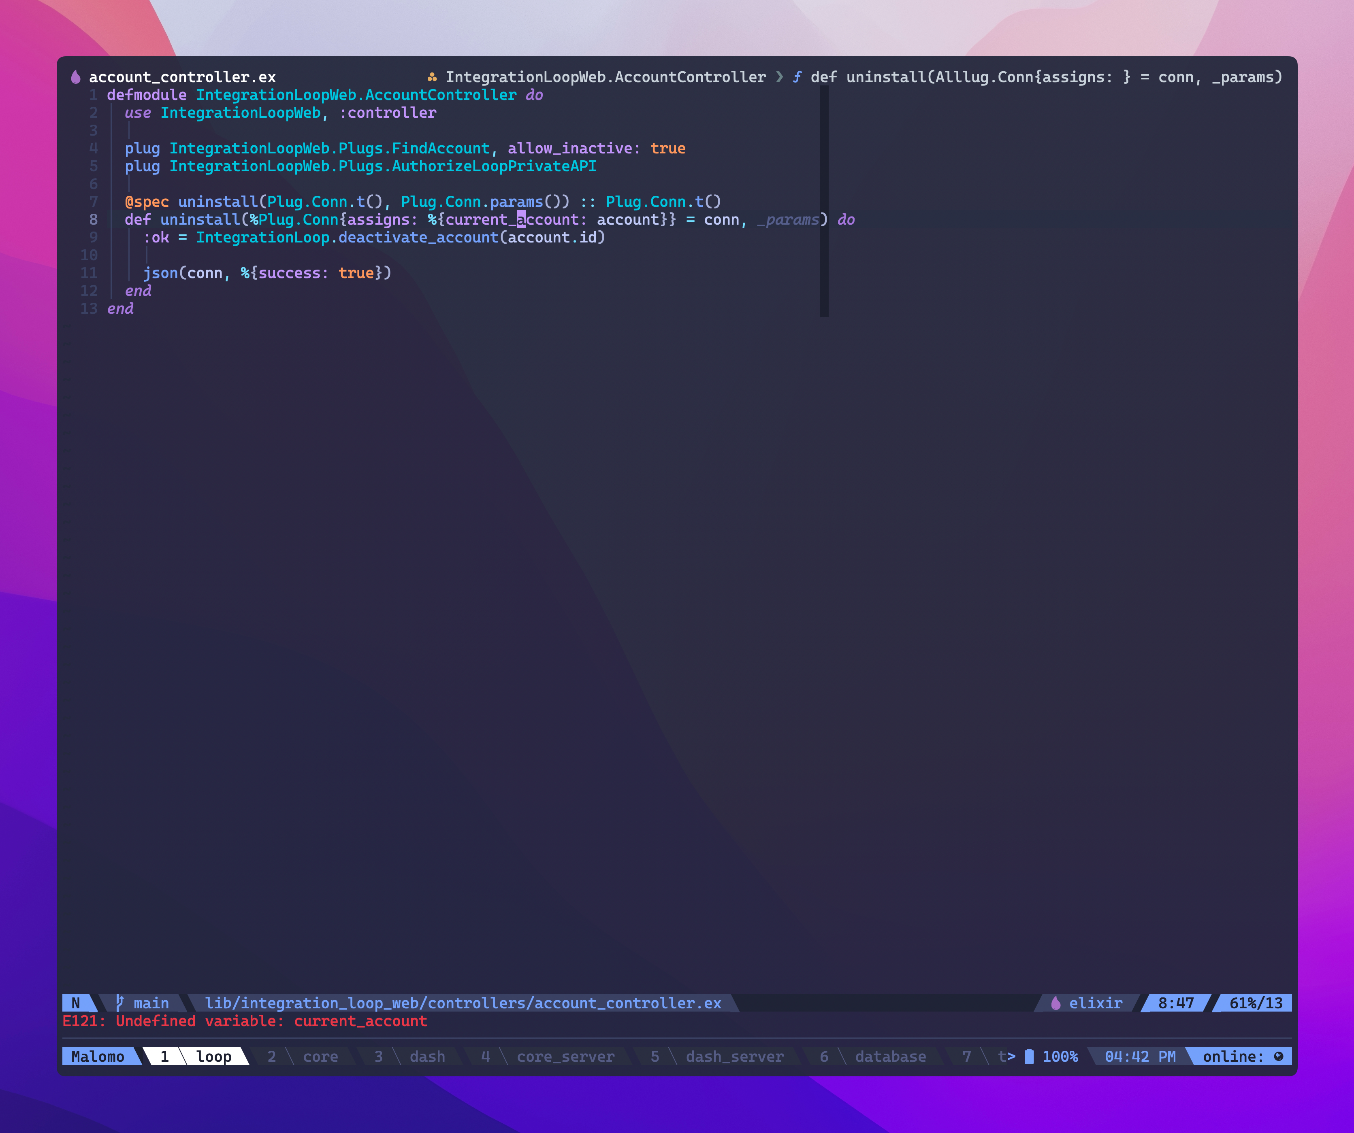
Task: Click the function symbol icon before def uninstall breadcrumb
Action: (x=797, y=77)
